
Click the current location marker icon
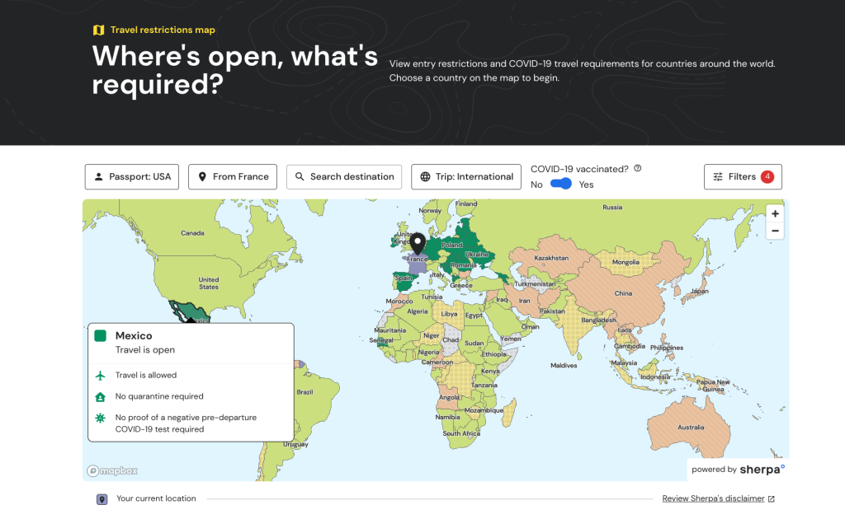tap(101, 498)
